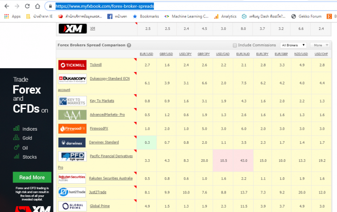Image resolution: width=337 pixels, height=212 pixels.
Task: Click the darwinex logo
Action: [x=72, y=143]
